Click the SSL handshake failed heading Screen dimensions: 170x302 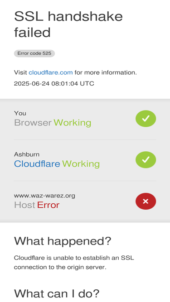(x=68, y=24)
